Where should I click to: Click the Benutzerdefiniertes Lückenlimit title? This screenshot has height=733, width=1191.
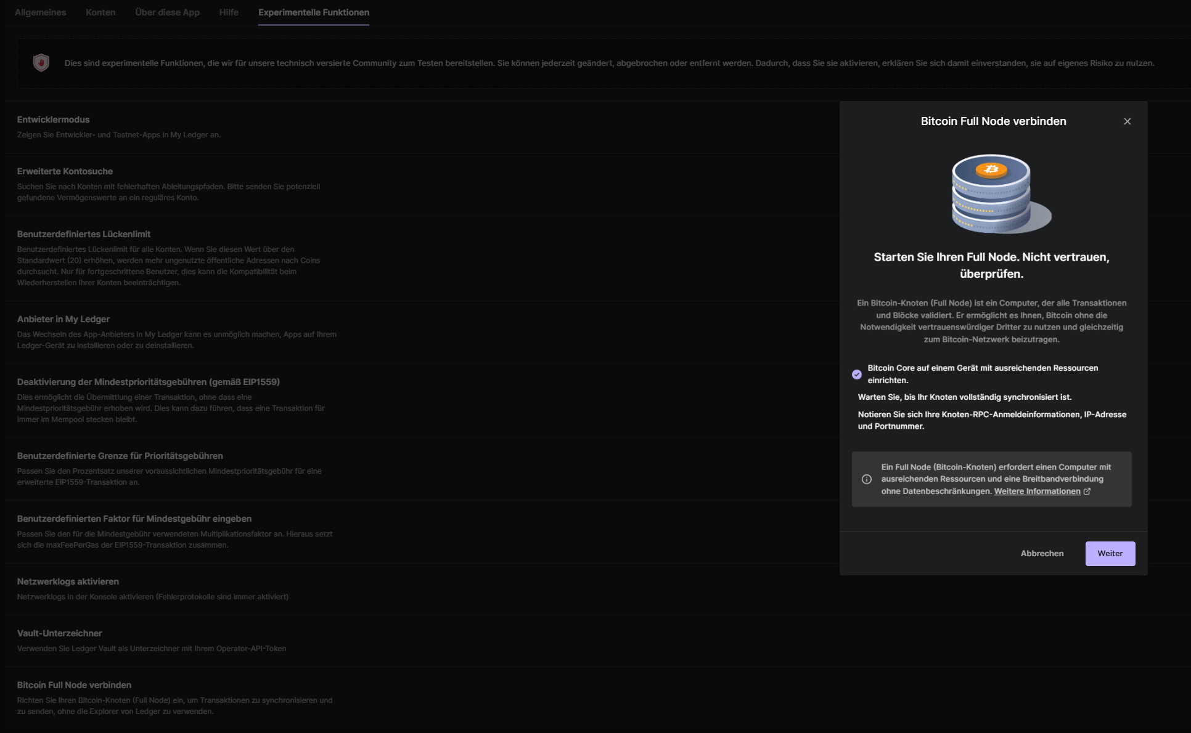tap(84, 234)
